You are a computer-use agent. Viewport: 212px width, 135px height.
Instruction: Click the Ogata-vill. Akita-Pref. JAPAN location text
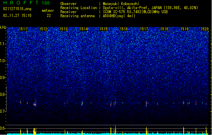(x=150, y=8)
